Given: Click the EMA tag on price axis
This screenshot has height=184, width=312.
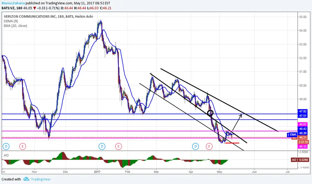Looking at the screenshot, I should tap(293, 135).
